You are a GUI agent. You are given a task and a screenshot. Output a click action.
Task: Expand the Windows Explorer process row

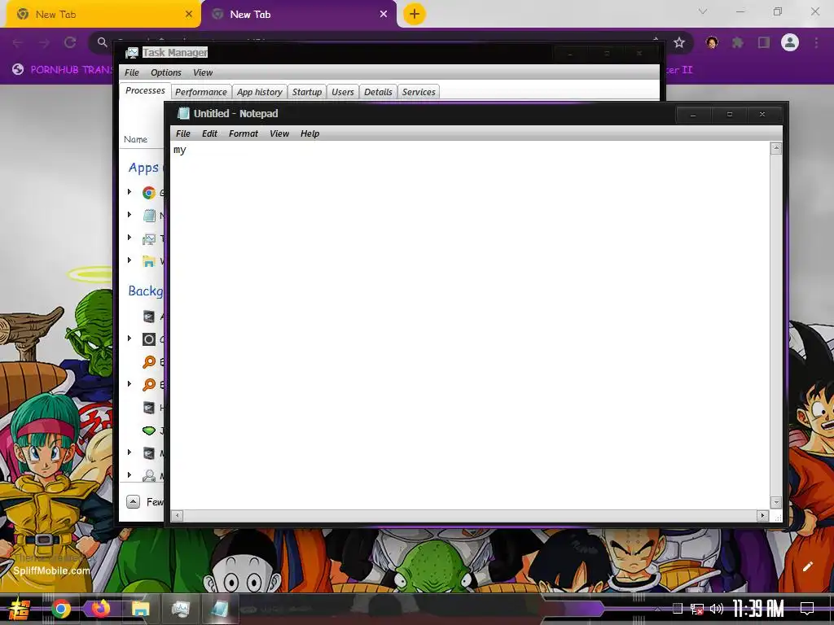[x=129, y=260]
